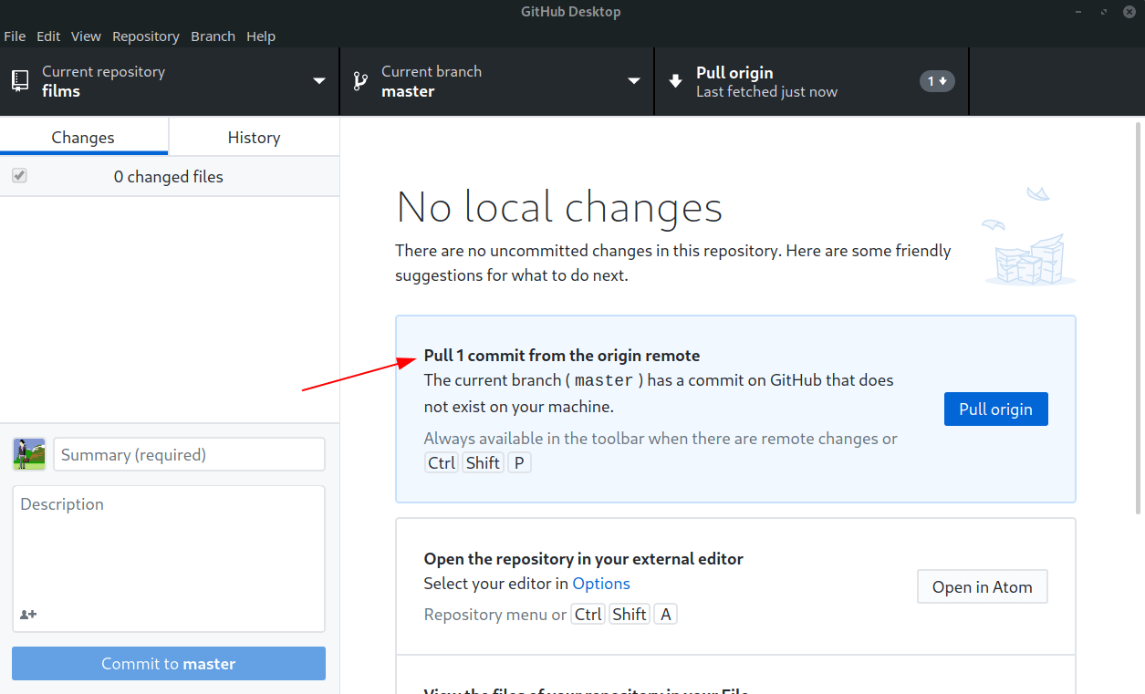Click the "No local changes" heading
This screenshot has height=694, width=1145.
pos(559,207)
